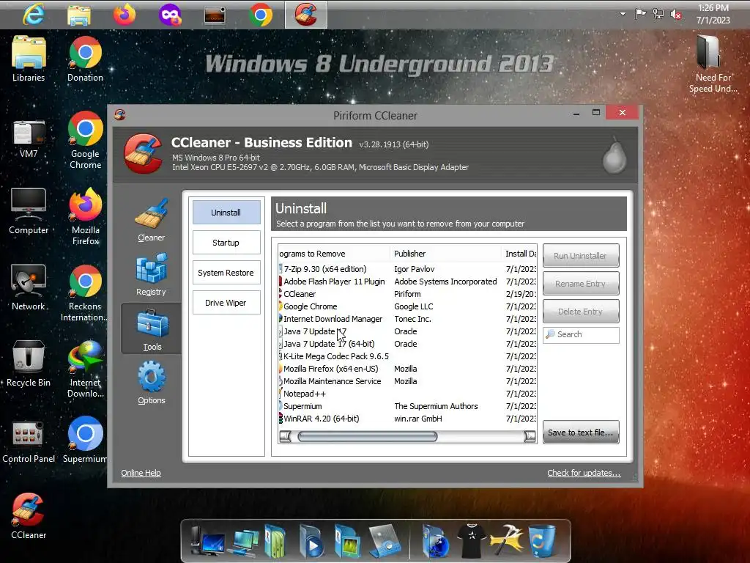Select the Libraries desktop icon
This screenshot has width=750, height=563.
[29, 59]
